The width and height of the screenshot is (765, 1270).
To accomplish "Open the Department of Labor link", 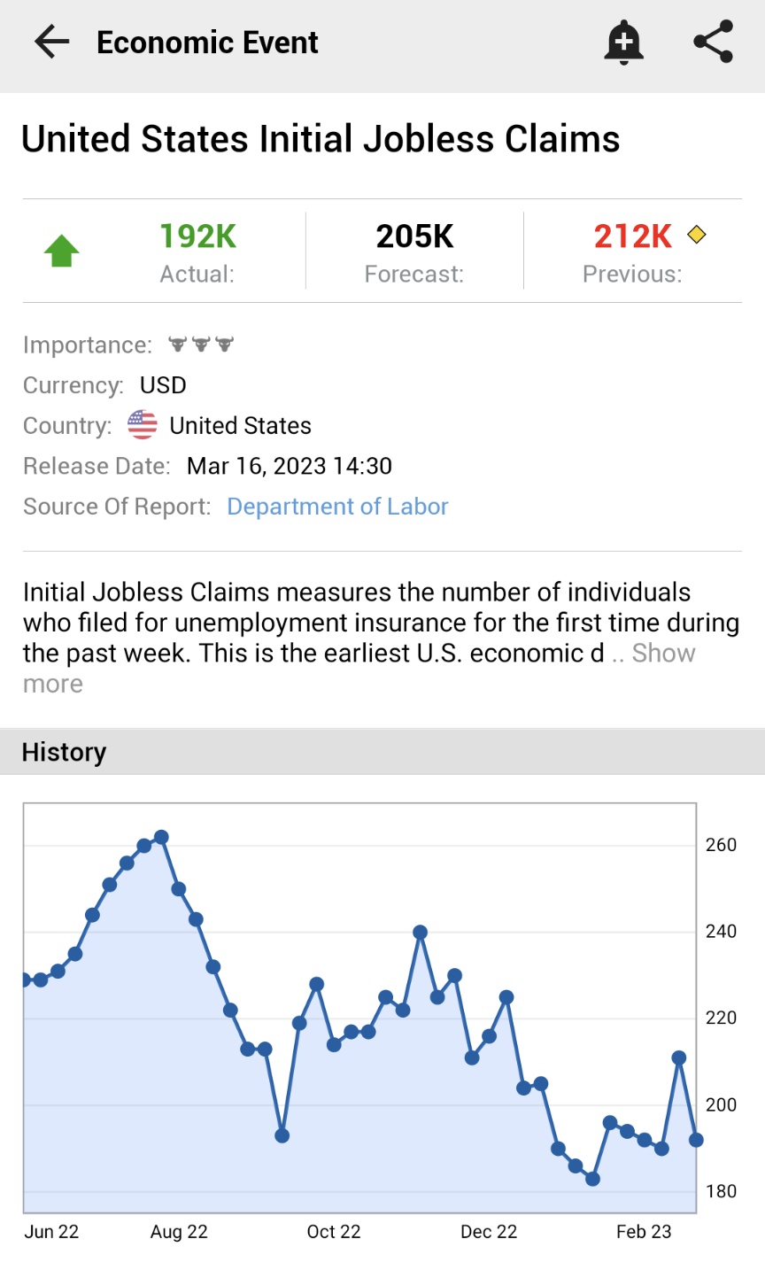I will pos(337,507).
